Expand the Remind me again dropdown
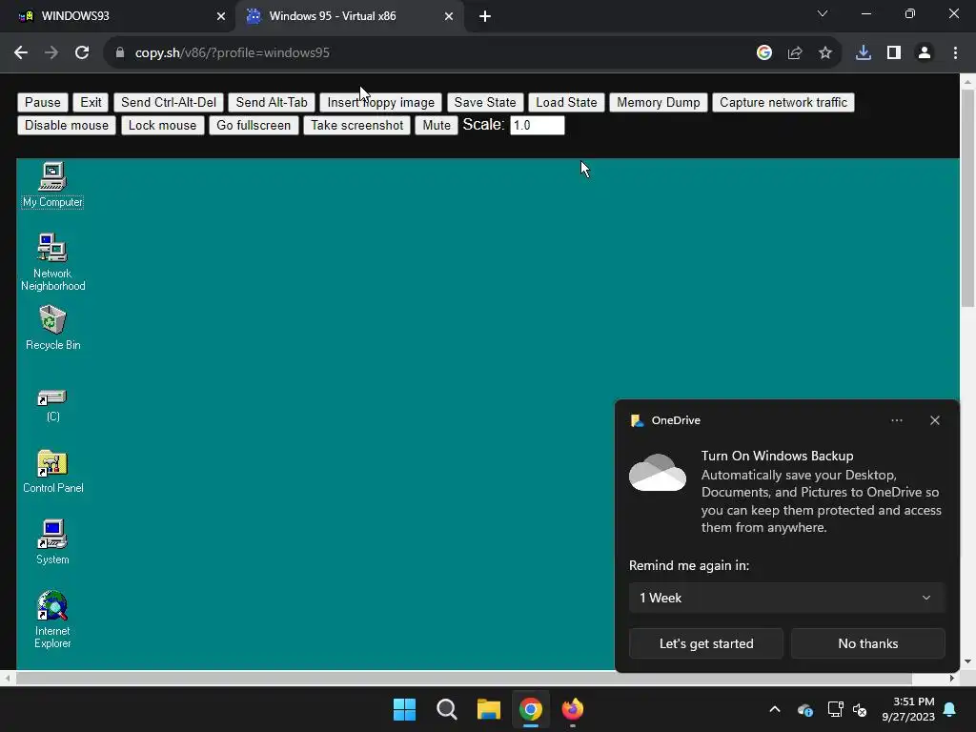Viewport: 976px width, 732px height. [786, 598]
